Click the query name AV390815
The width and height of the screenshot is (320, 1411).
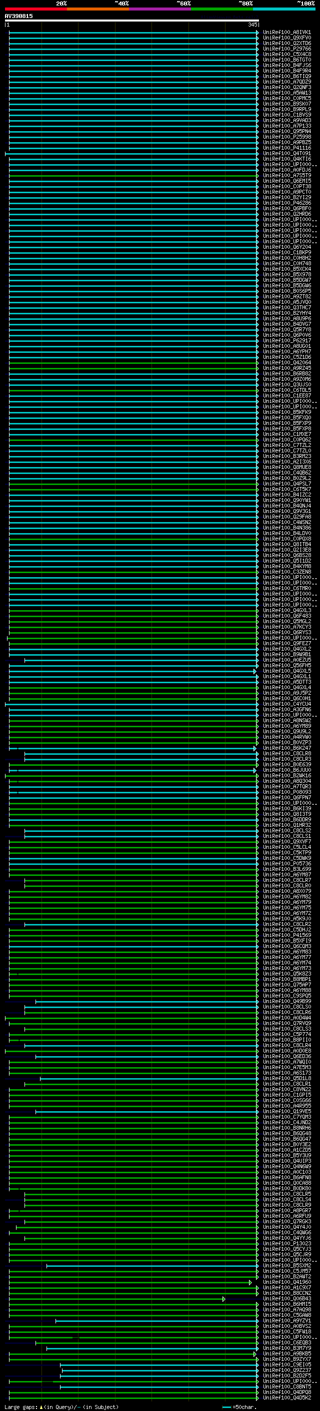[x=18, y=16]
